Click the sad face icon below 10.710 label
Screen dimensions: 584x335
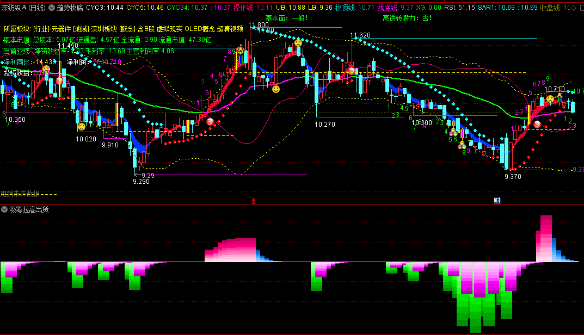pyautogui.click(x=550, y=100)
